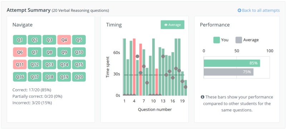Go to question Q11

(x=20, y=64)
